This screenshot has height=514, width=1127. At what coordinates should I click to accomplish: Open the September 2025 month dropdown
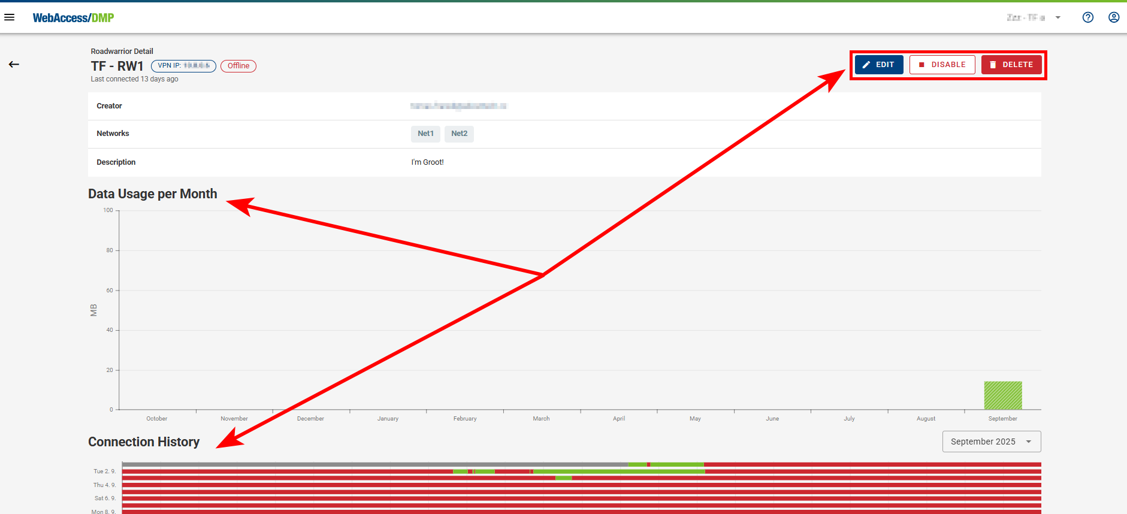[983, 442]
